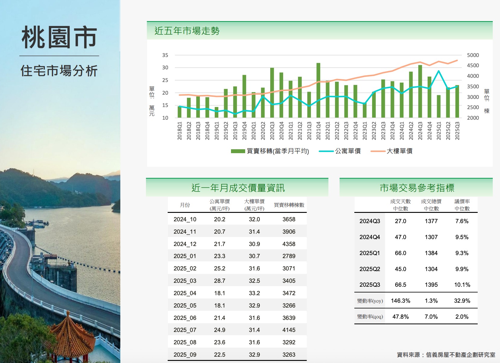The width and height of the screenshot is (500, 363).
Task: Click the 10.1% 議價率 value
Action: (462, 285)
